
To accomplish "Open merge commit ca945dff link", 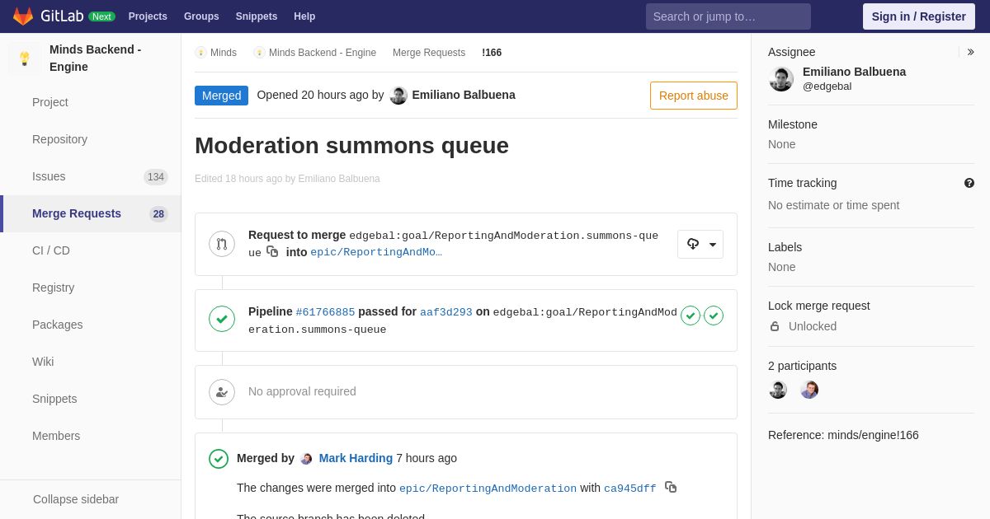I will click(630, 489).
